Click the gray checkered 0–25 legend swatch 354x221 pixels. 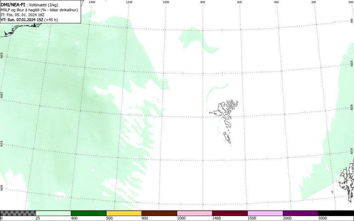[18, 213]
